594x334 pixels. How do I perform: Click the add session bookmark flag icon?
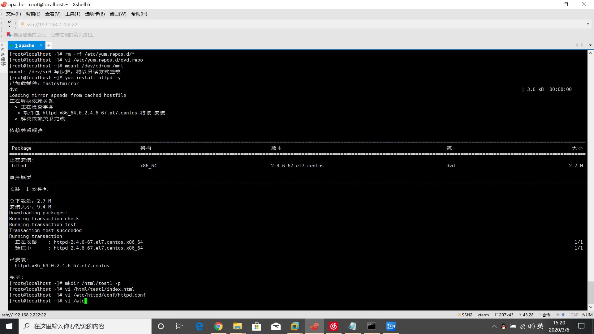click(9, 35)
